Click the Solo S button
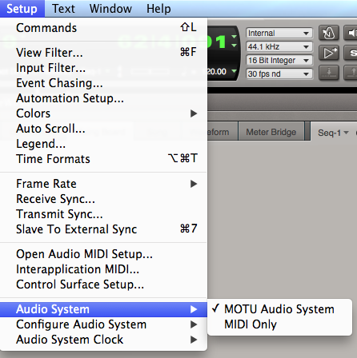 [351, 53]
